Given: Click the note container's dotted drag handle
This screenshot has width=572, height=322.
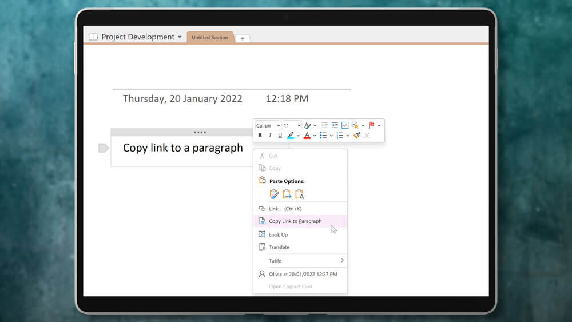Looking at the screenshot, I should click(200, 132).
